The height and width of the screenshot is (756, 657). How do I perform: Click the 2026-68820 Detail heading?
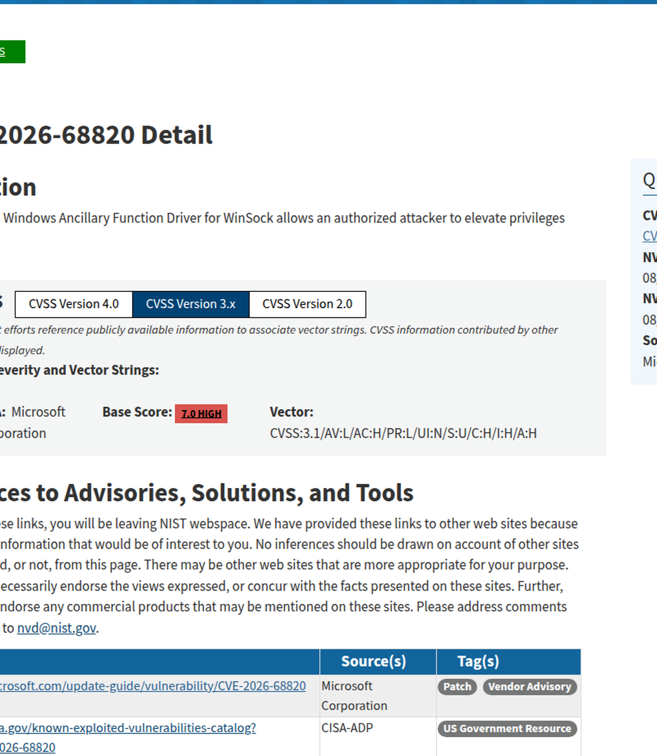coord(106,135)
